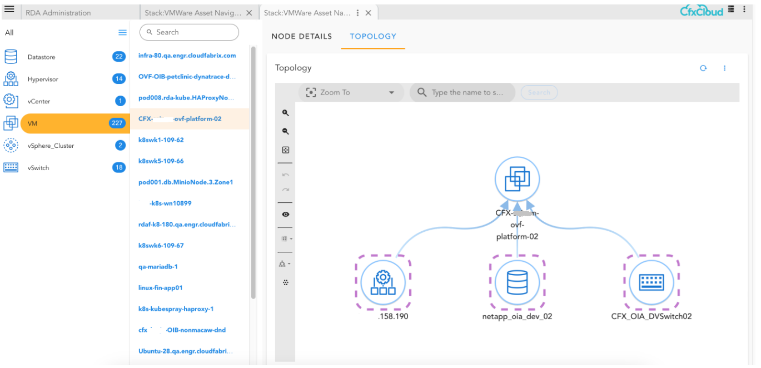Close the first Stack:VMWare Asset Navigator tab
This screenshot has height=368, width=761.
click(249, 12)
